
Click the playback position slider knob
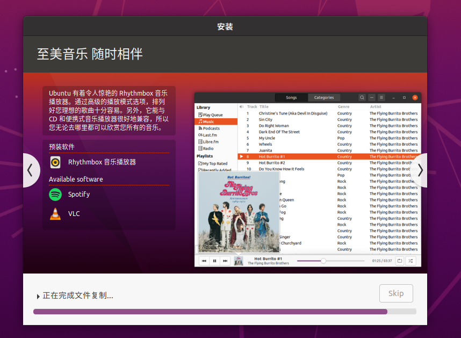click(323, 261)
